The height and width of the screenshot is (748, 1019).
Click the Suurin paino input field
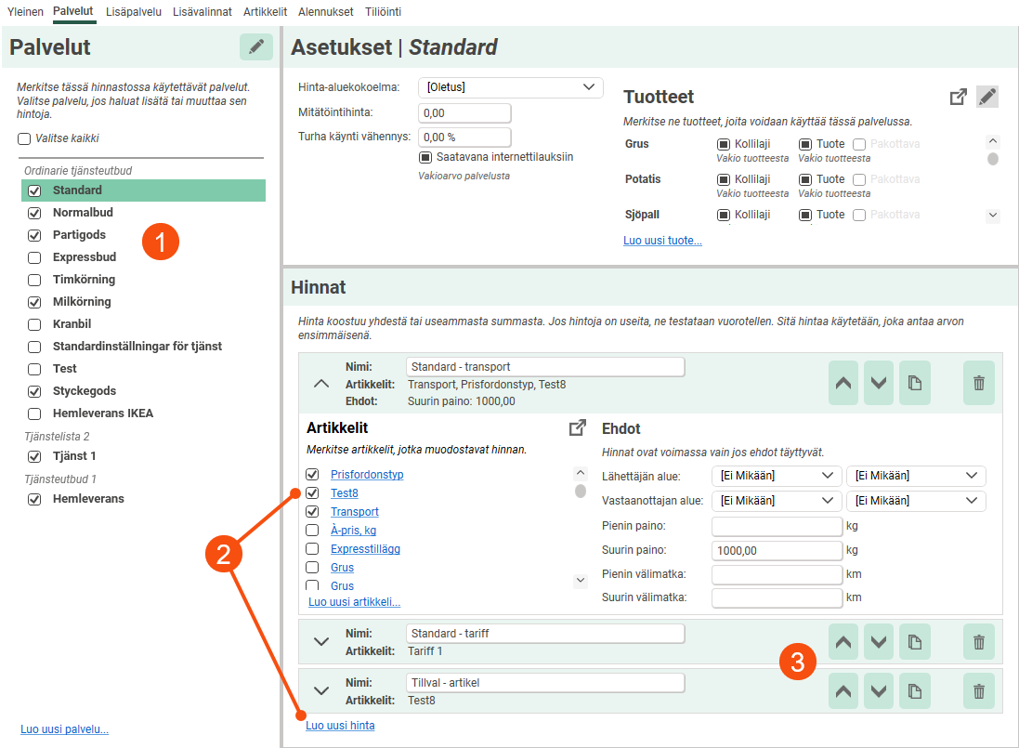click(x=776, y=550)
